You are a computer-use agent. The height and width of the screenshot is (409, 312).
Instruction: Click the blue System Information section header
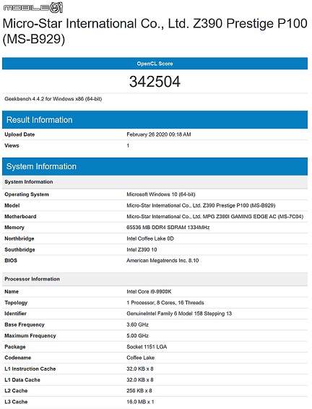(155, 166)
